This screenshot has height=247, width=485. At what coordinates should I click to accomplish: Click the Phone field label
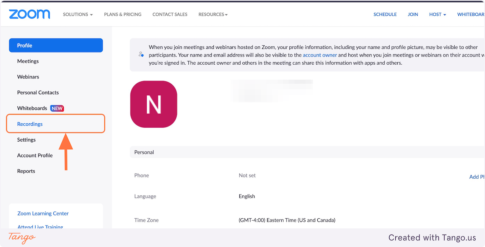[x=141, y=175]
